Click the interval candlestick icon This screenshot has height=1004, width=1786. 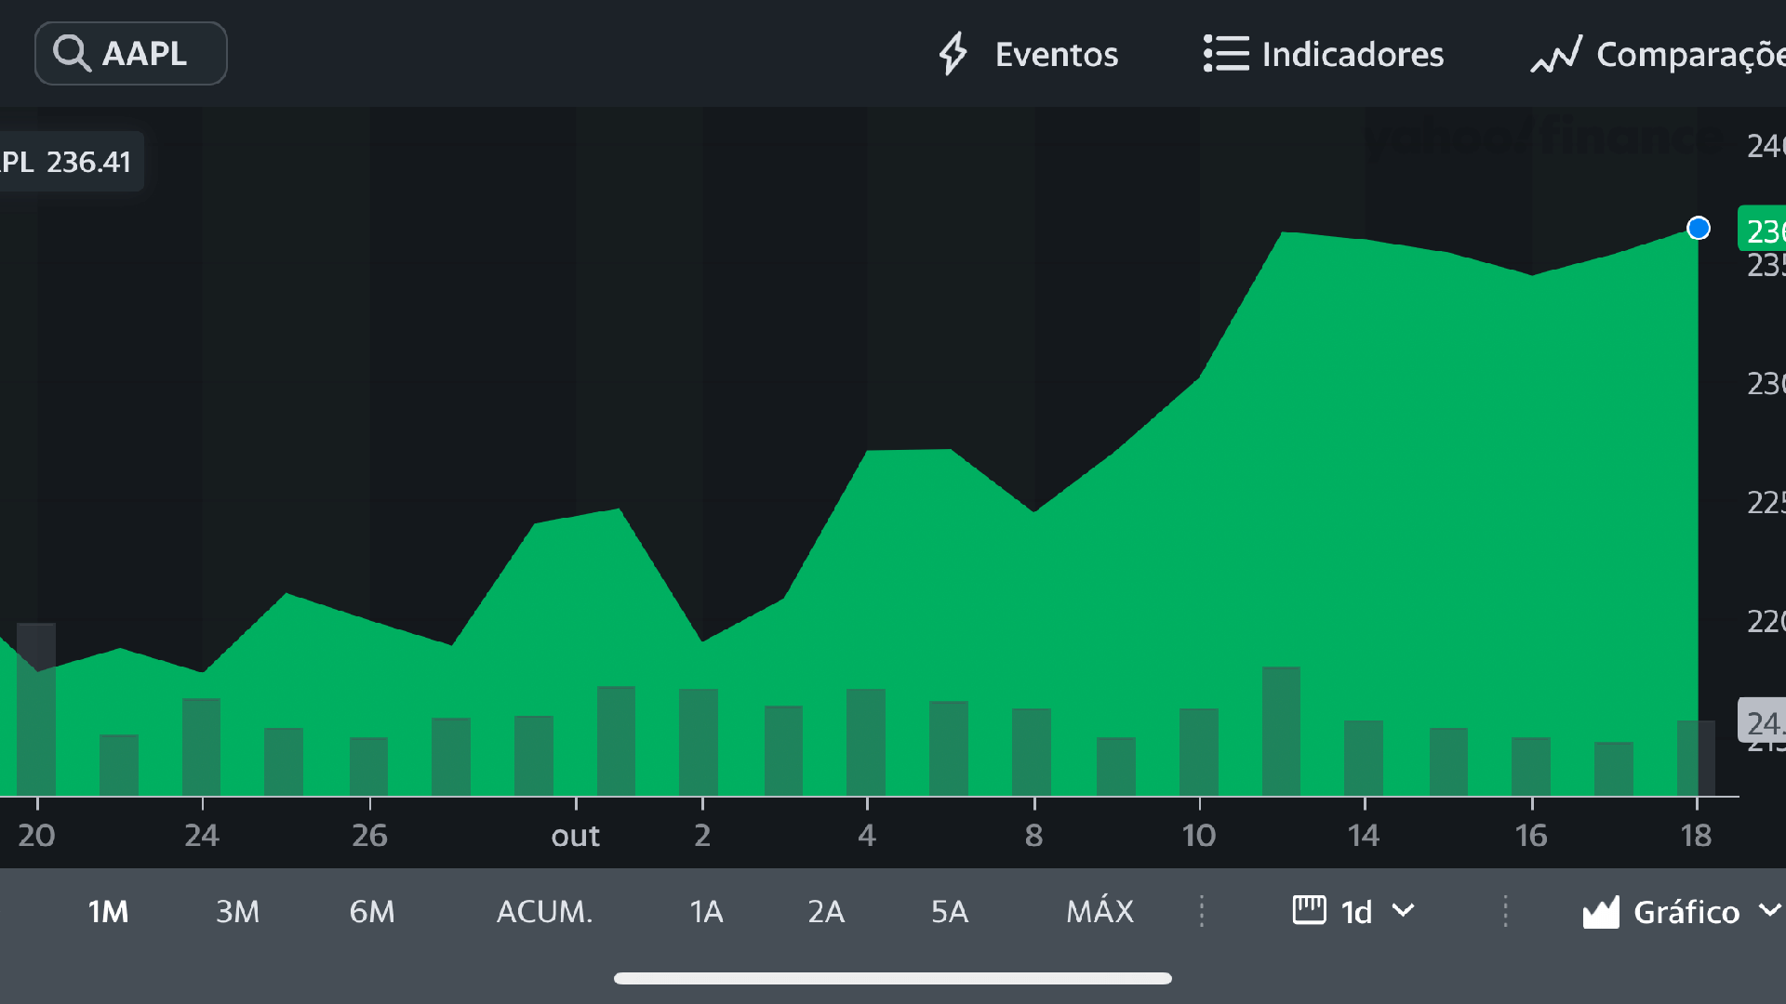click(1309, 910)
